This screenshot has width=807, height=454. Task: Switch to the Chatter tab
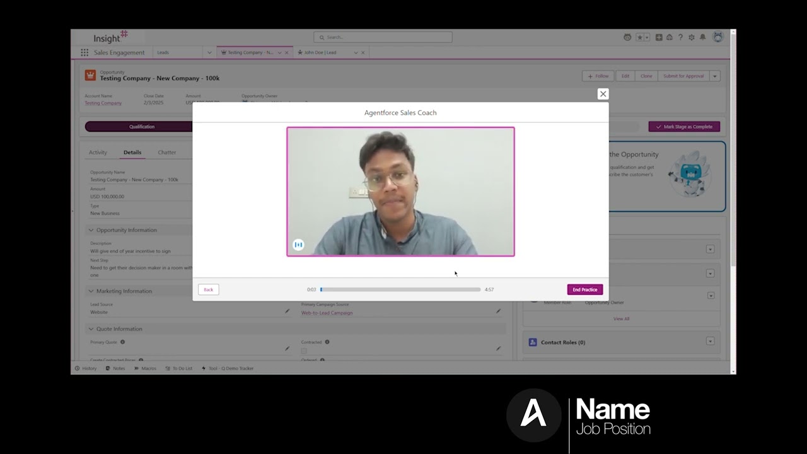(x=167, y=153)
